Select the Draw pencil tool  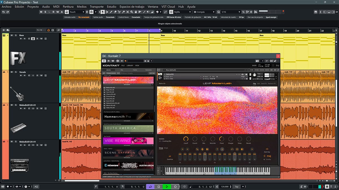tap(111, 12)
